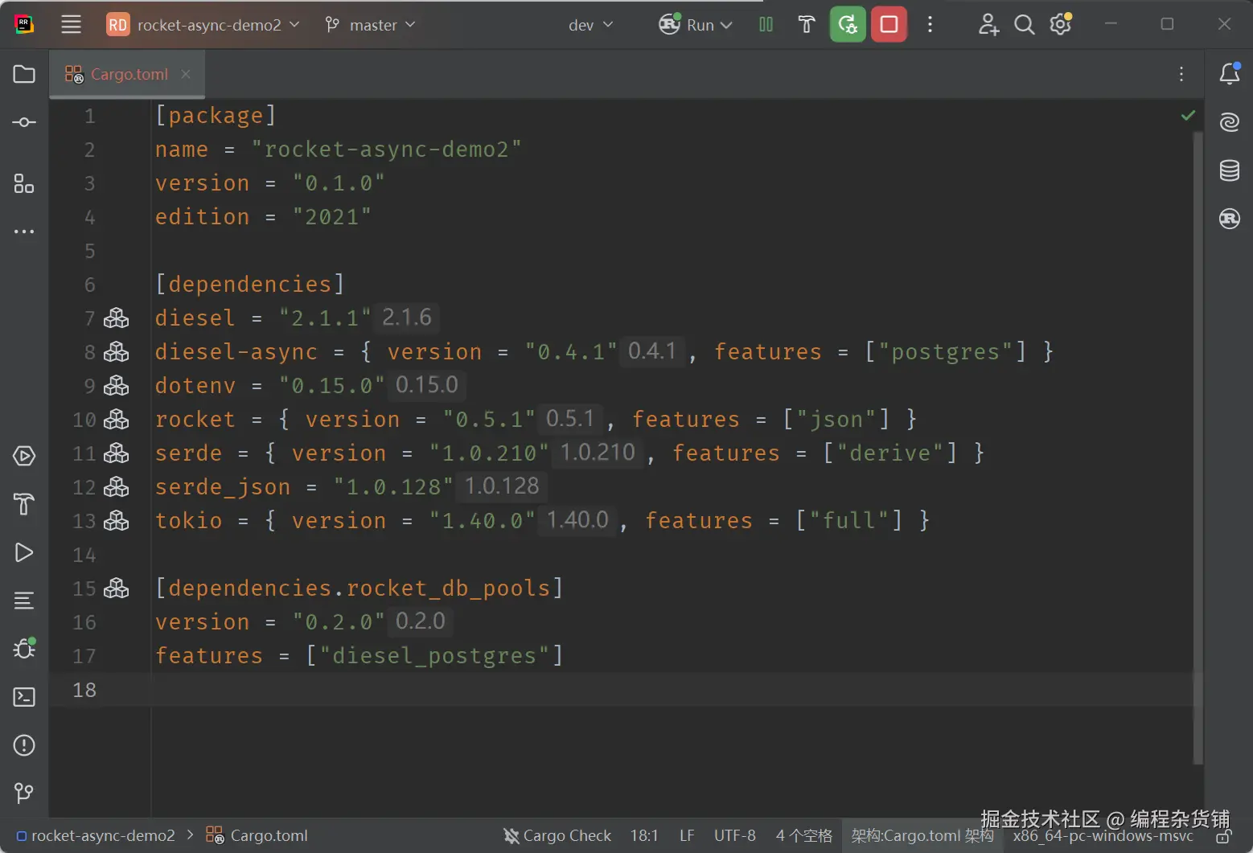This screenshot has height=853, width=1253.
Task: Open the Project folder tool window
Action: pyautogui.click(x=24, y=74)
